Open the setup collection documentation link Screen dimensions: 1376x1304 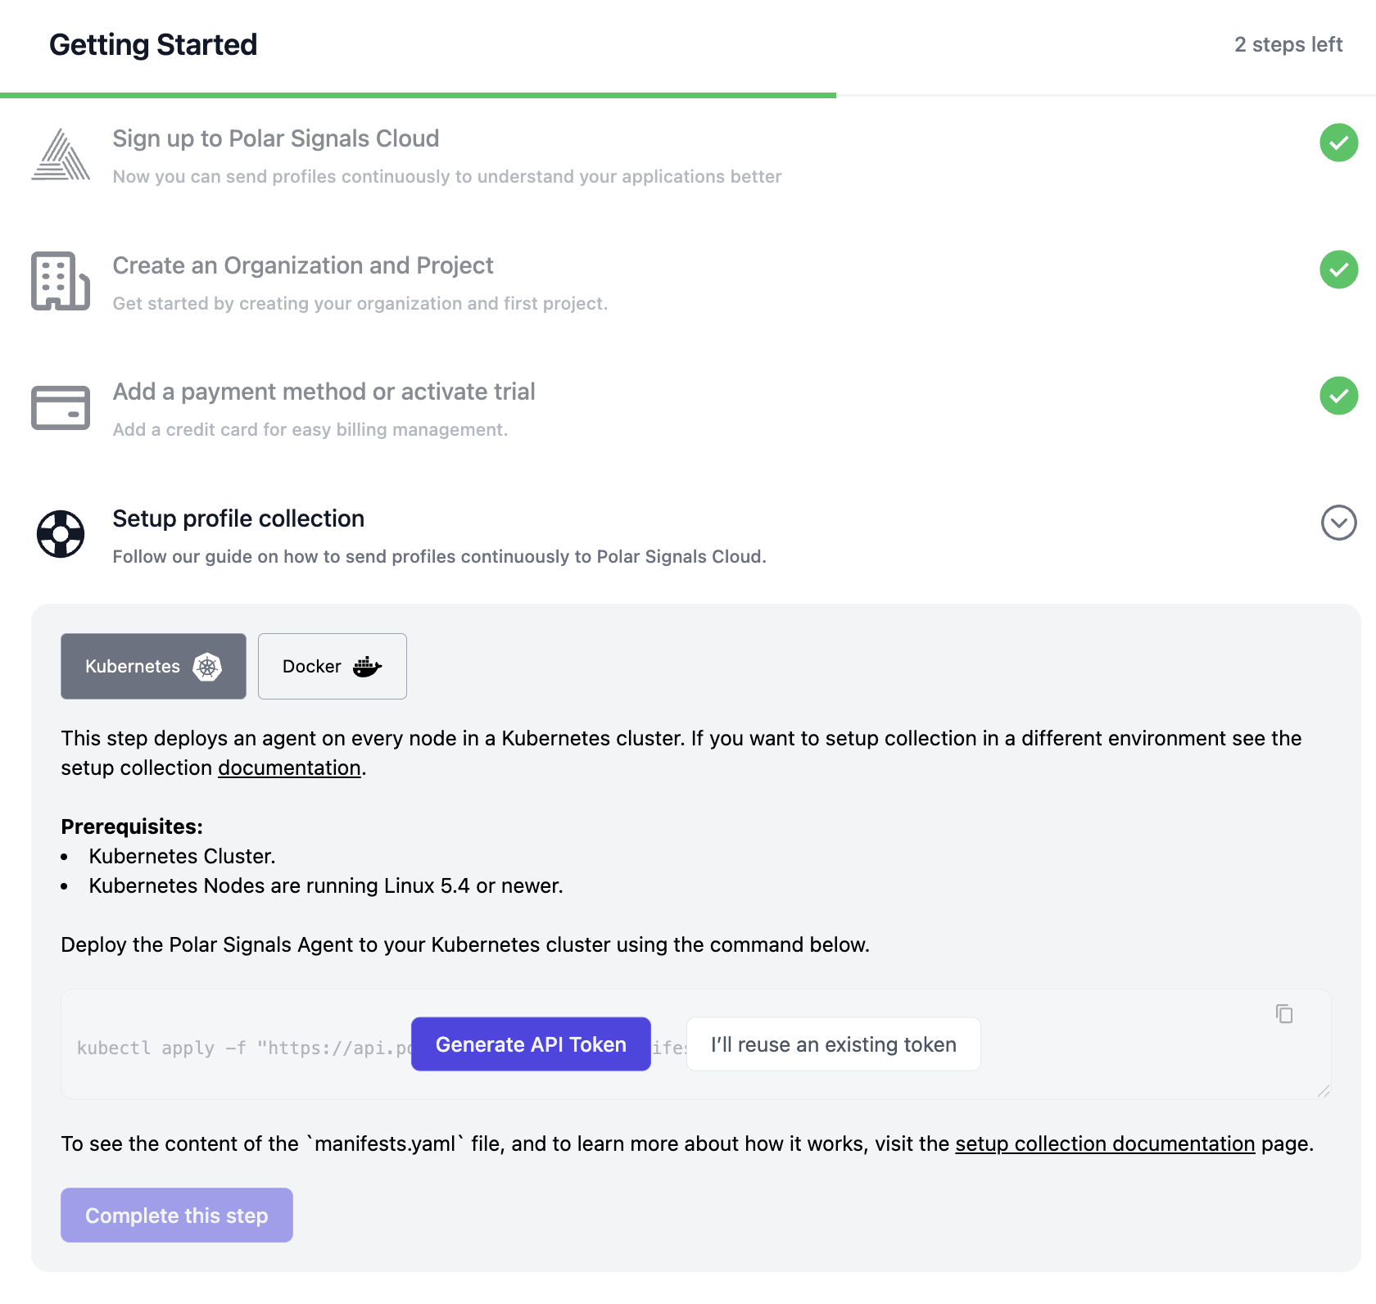click(x=1104, y=1143)
